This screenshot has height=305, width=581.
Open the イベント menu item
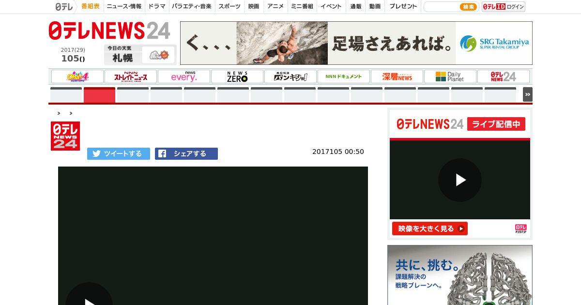click(331, 6)
